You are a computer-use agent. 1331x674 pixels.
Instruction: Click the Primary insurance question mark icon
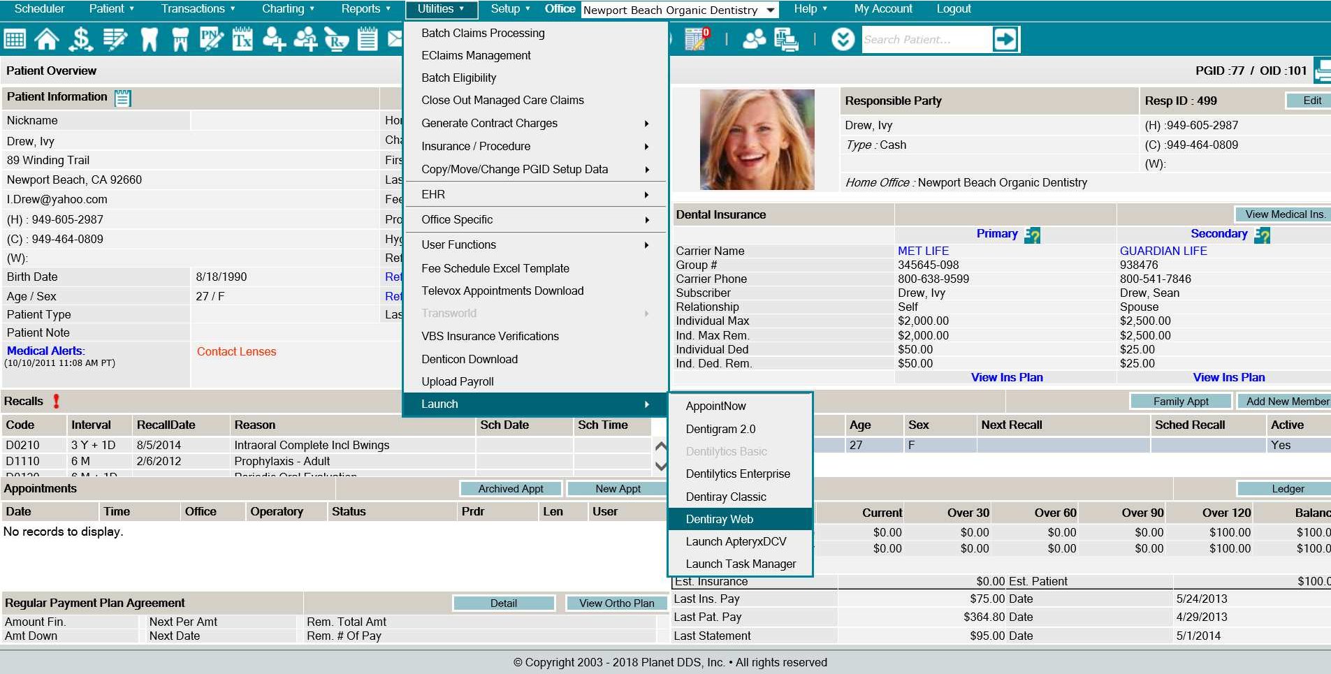coord(1032,235)
